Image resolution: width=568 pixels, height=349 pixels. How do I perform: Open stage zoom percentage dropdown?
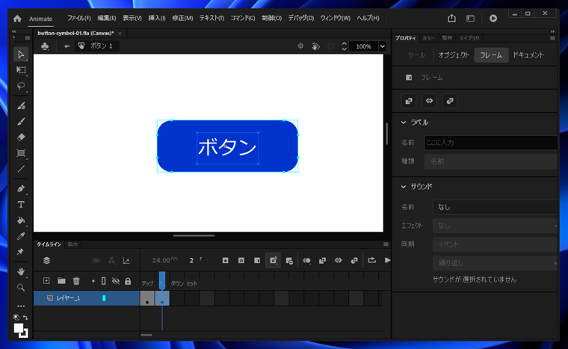[x=382, y=46]
